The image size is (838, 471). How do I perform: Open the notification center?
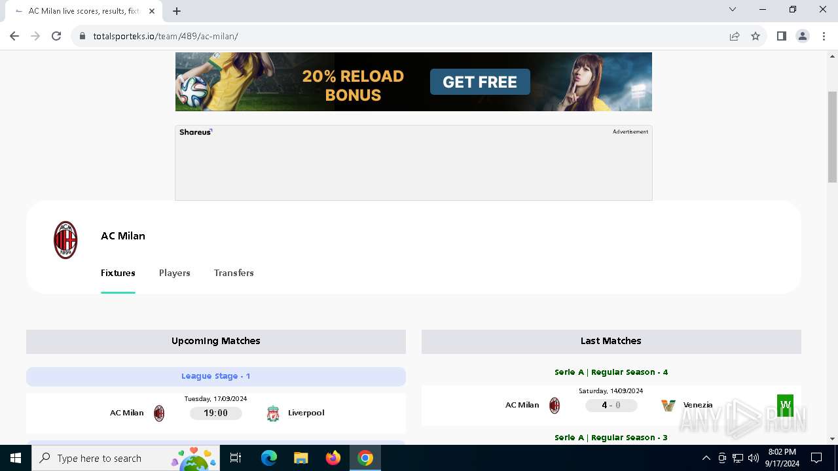(816, 458)
